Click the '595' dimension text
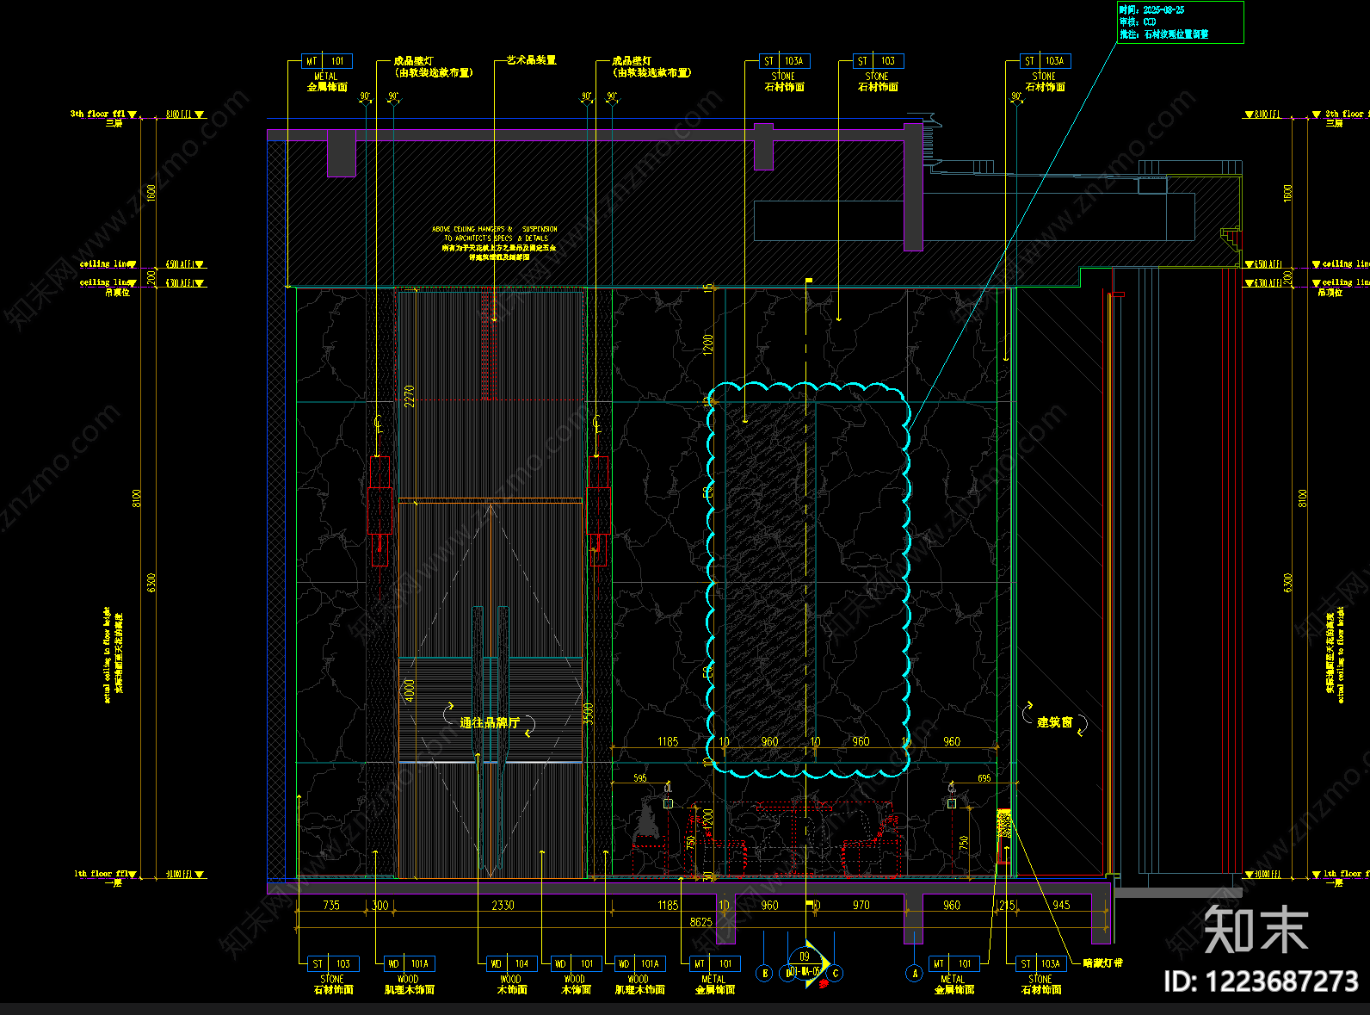1370x1015 pixels. [x=640, y=778]
